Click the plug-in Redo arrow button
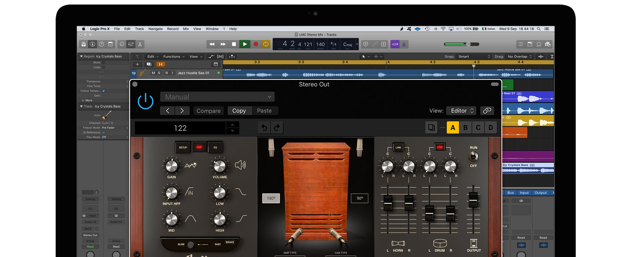This screenshot has height=257, width=627. [277, 128]
